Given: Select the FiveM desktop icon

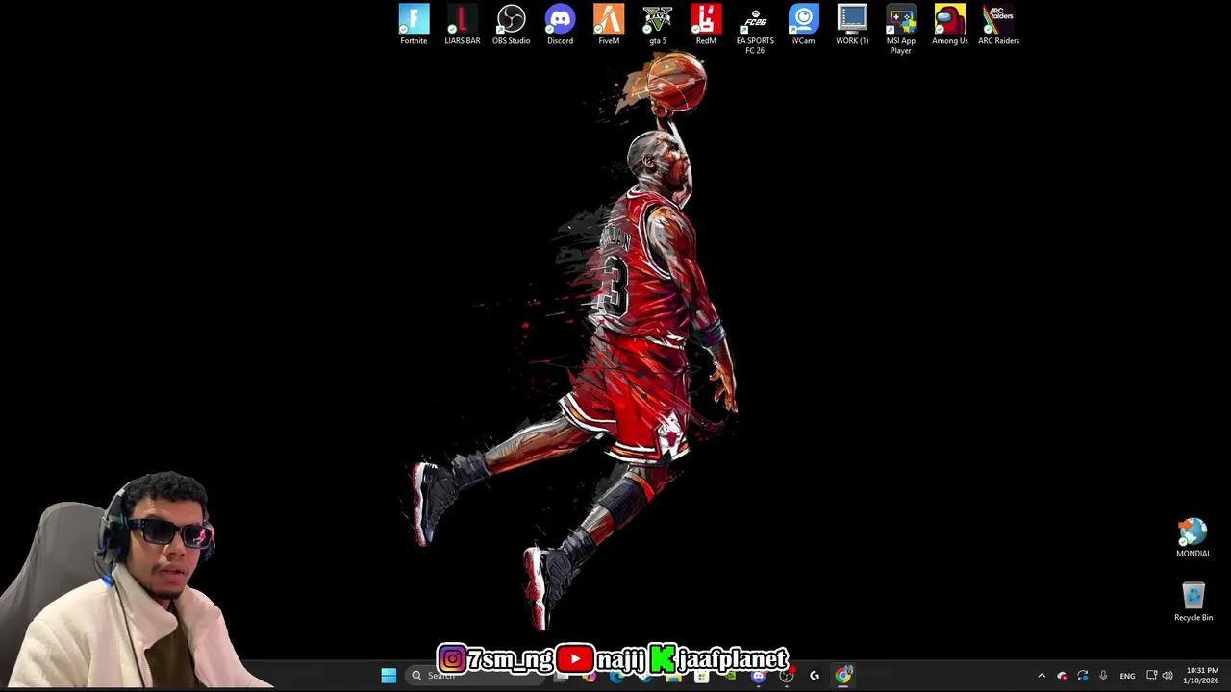Looking at the screenshot, I should pyautogui.click(x=609, y=25).
